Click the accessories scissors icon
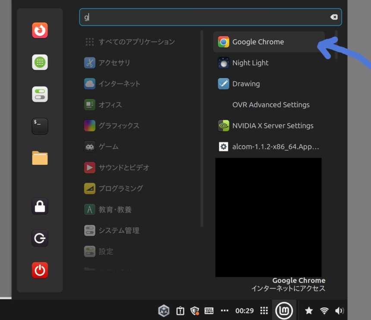This screenshot has height=320, width=371. [x=90, y=63]
